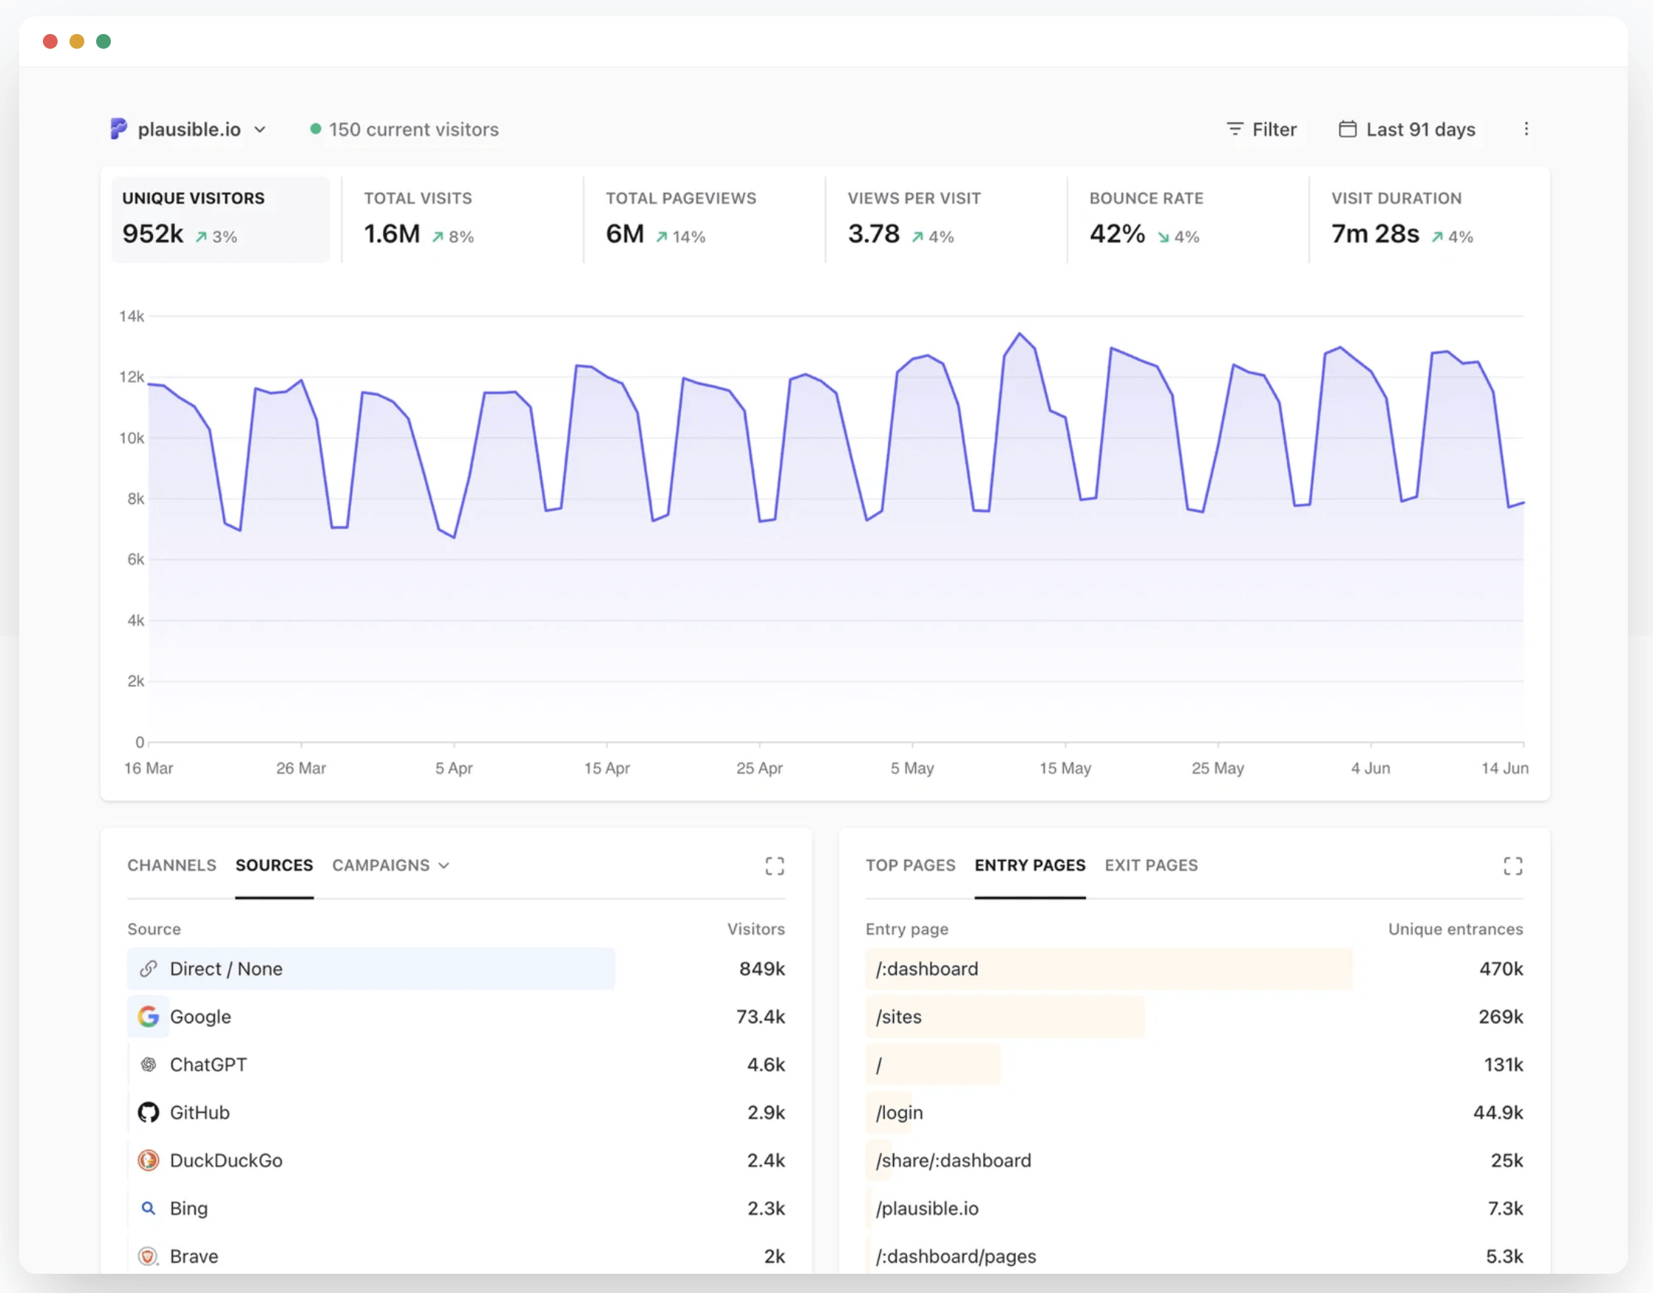Click the up arrow beside Views Per Visit 4%
Screen dimensions: 1653x1293
pos(917,237)
